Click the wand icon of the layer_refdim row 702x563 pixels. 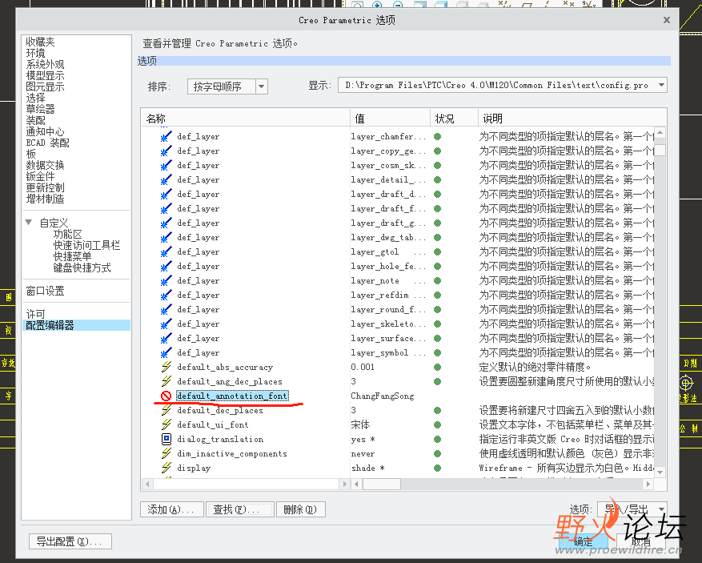[x=166, y=296]
